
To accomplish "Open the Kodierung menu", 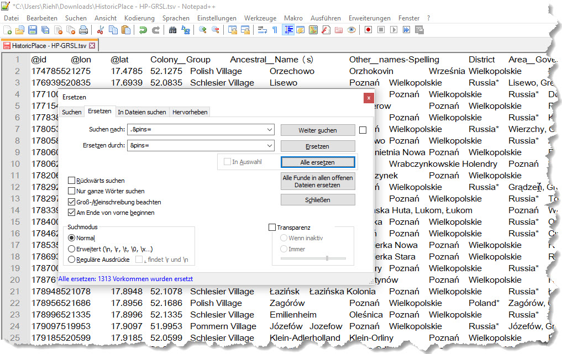I will pyautogui.click(x=139, y=18).
